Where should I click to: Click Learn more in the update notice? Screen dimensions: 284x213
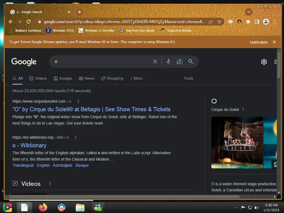(x=259, y=42)
